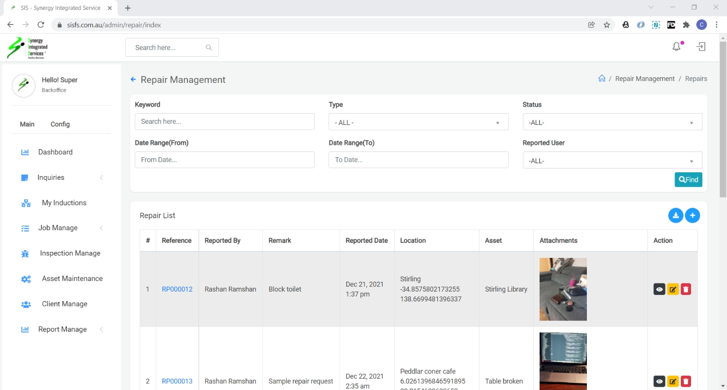View repair RP000013 using eye icon
Image resolution: width=727 pixels, height=390 pixels.
coord(659,381)
